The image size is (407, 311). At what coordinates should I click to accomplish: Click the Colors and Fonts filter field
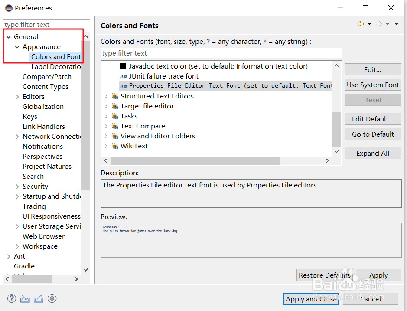tap(221, 53)
